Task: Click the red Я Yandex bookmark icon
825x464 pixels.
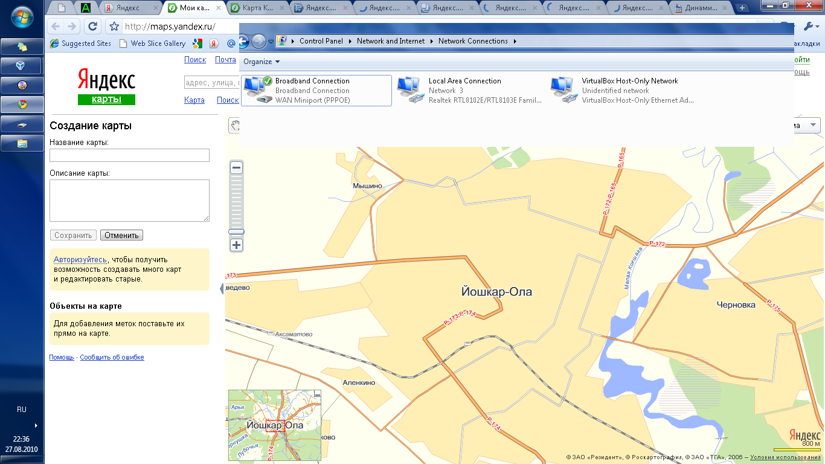Action: pyautogui.click(x=214, y=43)
